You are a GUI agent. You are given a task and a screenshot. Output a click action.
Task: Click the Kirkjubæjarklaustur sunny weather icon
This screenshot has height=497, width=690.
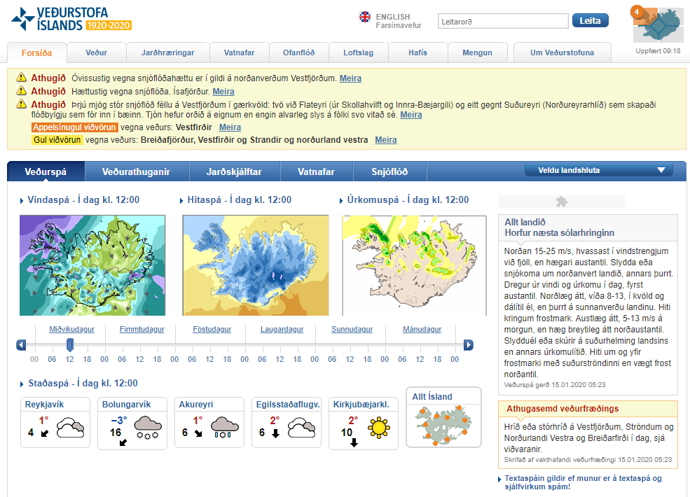tap(379, 427)
